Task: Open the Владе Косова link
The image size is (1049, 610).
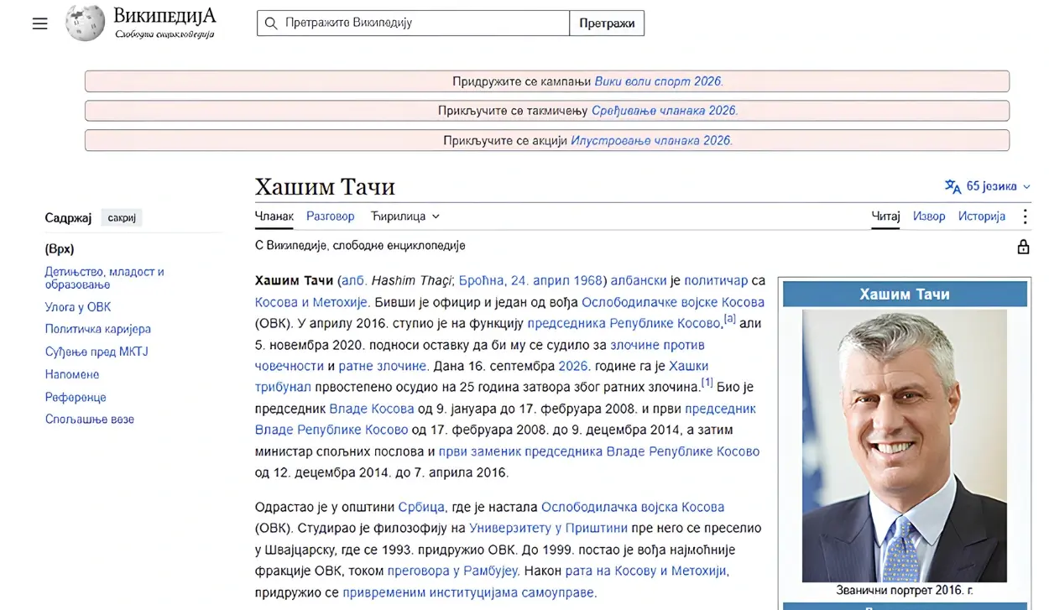Action: coord(372,409)
